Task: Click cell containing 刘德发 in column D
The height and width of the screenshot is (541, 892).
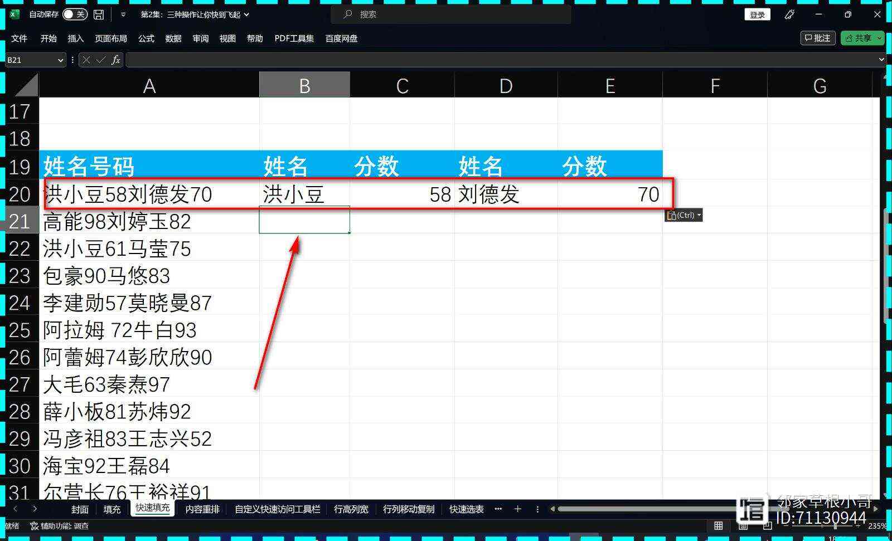Action: coord(506,194)
